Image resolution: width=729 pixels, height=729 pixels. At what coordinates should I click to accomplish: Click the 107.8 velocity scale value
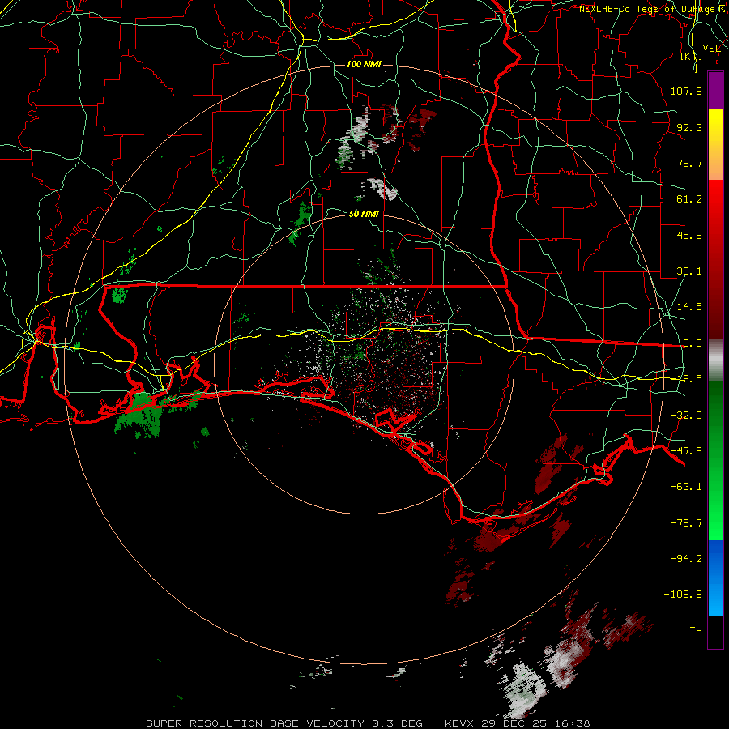point(686,91)
